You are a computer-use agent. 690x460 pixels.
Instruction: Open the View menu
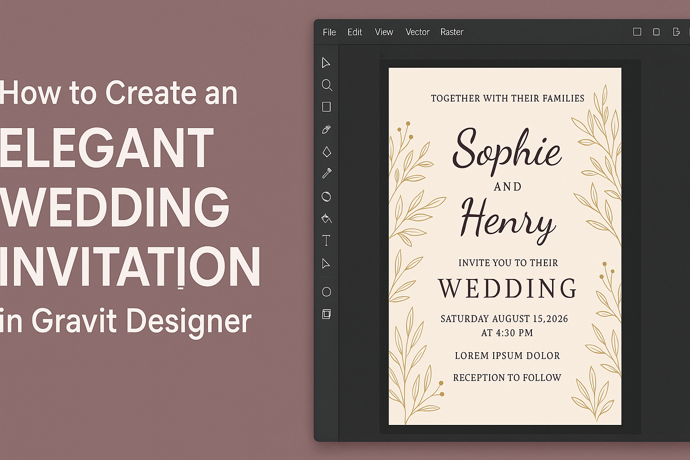pyautogui.click(x=384, y=32)
